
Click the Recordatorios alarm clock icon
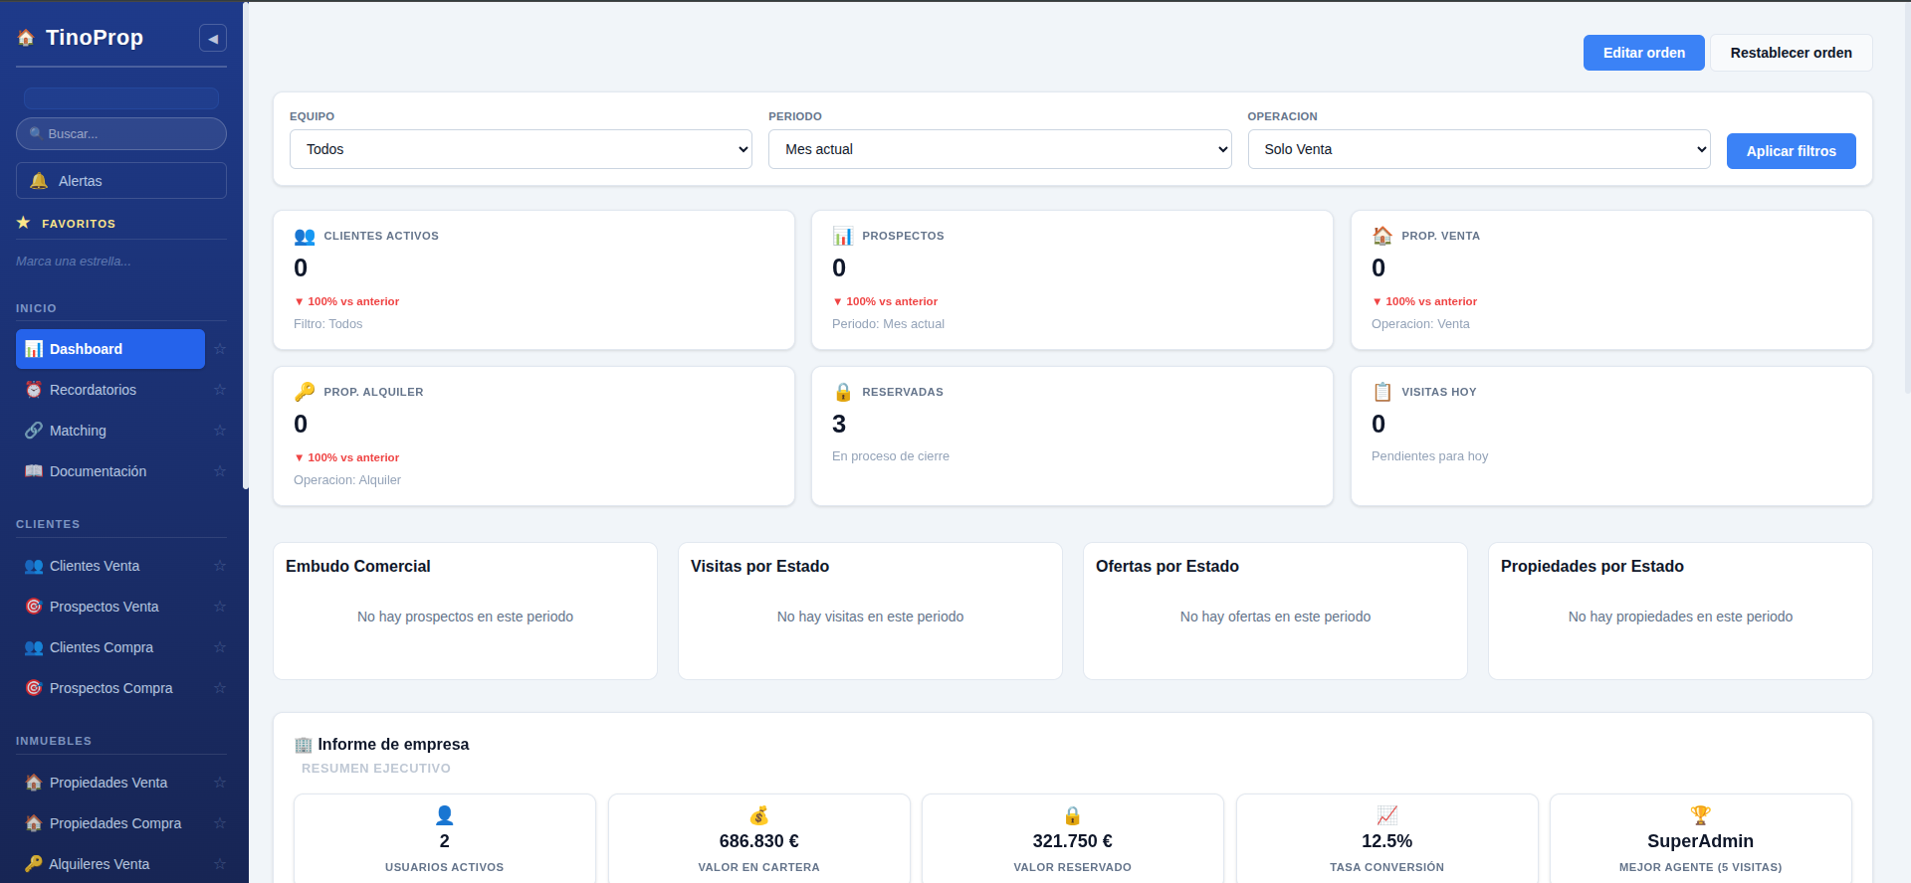(34, 390)
